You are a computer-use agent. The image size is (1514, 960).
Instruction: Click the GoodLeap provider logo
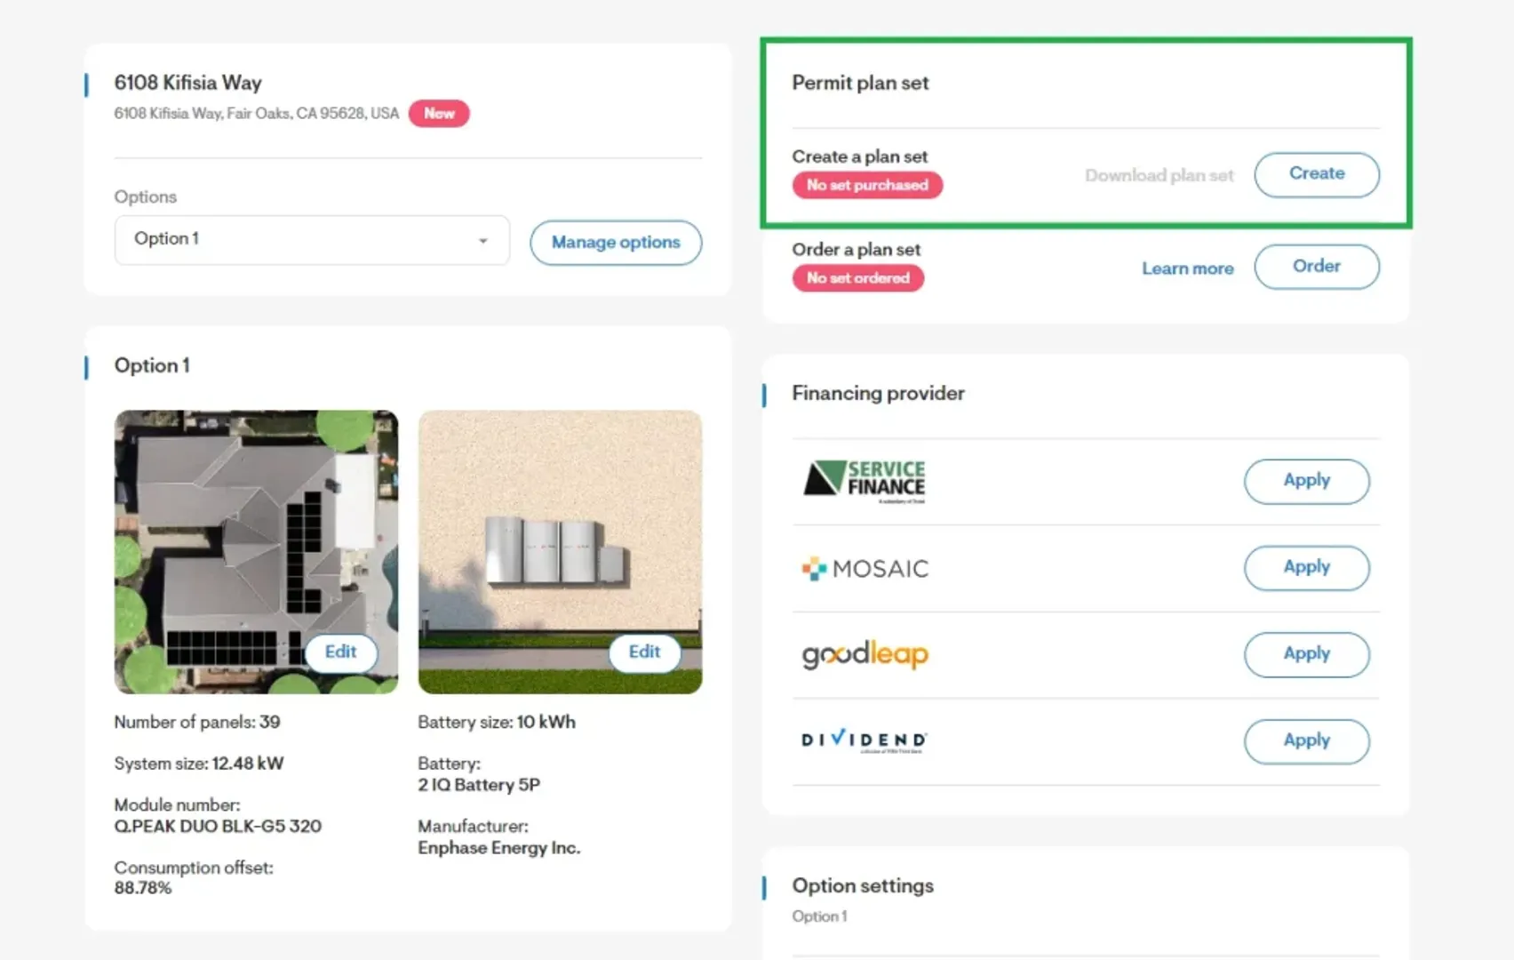click(x=864, y=654)
